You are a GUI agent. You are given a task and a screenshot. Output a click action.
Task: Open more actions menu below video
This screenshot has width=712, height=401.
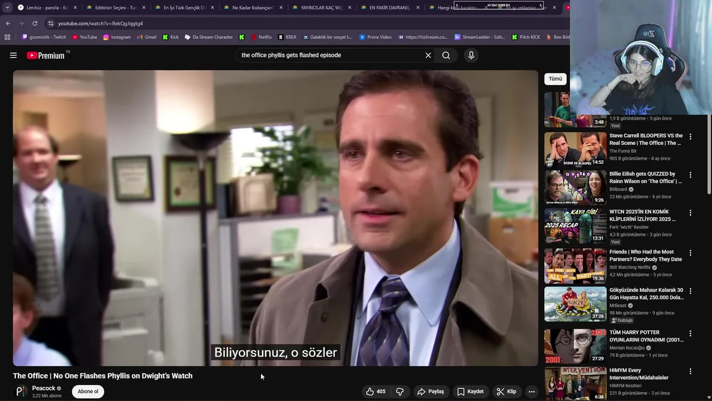click(x=532, y=392)
